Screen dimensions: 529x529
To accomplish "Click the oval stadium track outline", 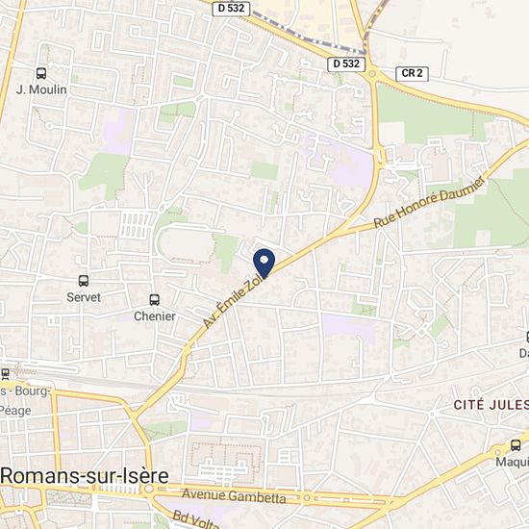I will click(186, 243).
